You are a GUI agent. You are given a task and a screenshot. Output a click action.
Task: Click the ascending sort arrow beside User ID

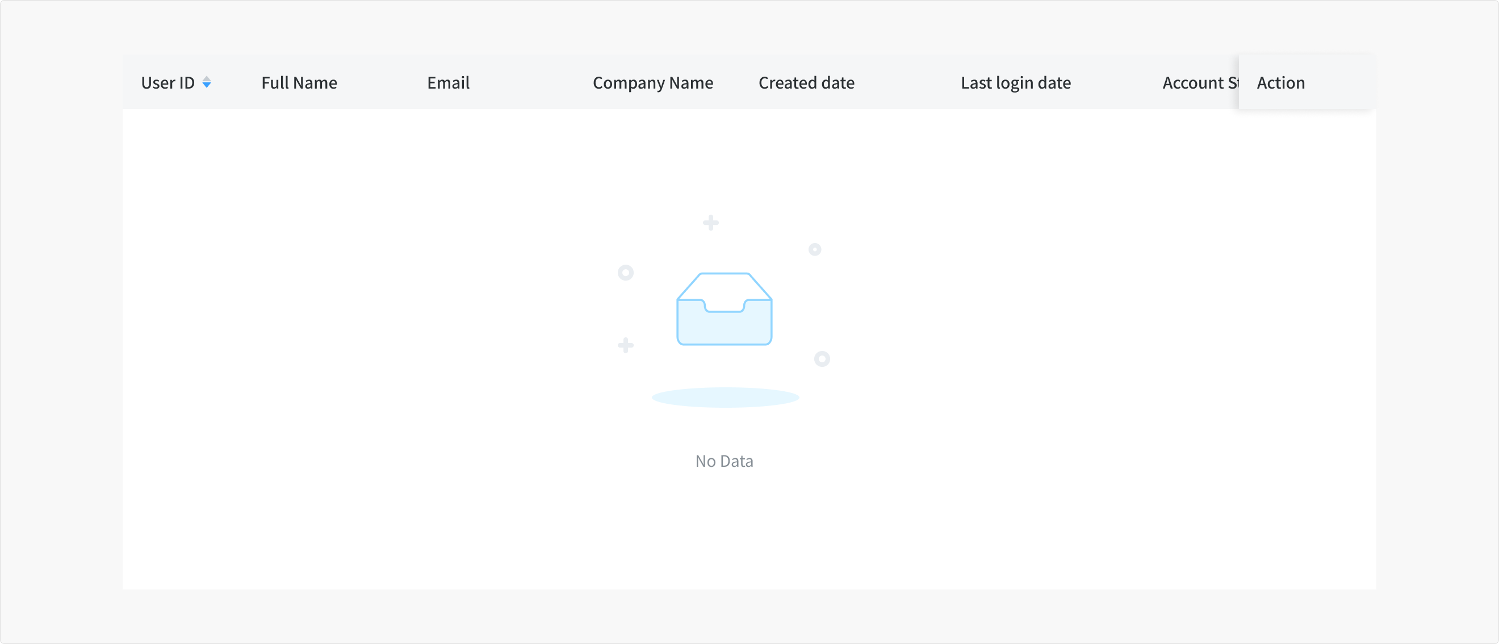tap(207, 78)
